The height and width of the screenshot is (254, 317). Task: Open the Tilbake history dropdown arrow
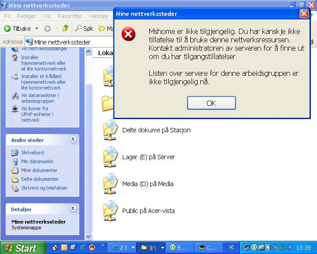(37, 29)
